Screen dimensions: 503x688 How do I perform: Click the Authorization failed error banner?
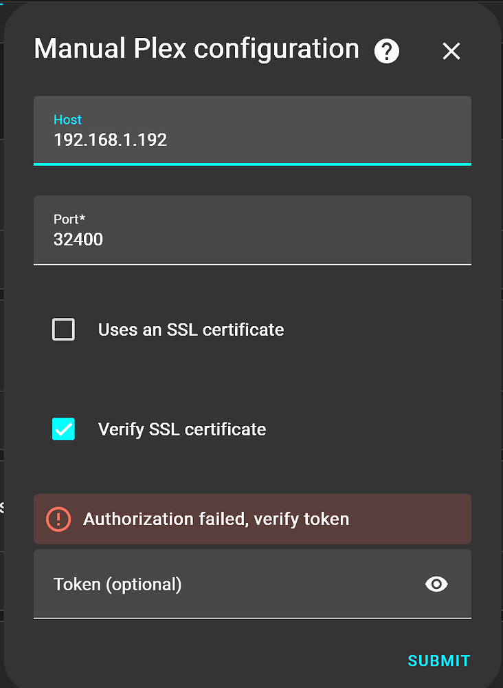click(252, 519)
